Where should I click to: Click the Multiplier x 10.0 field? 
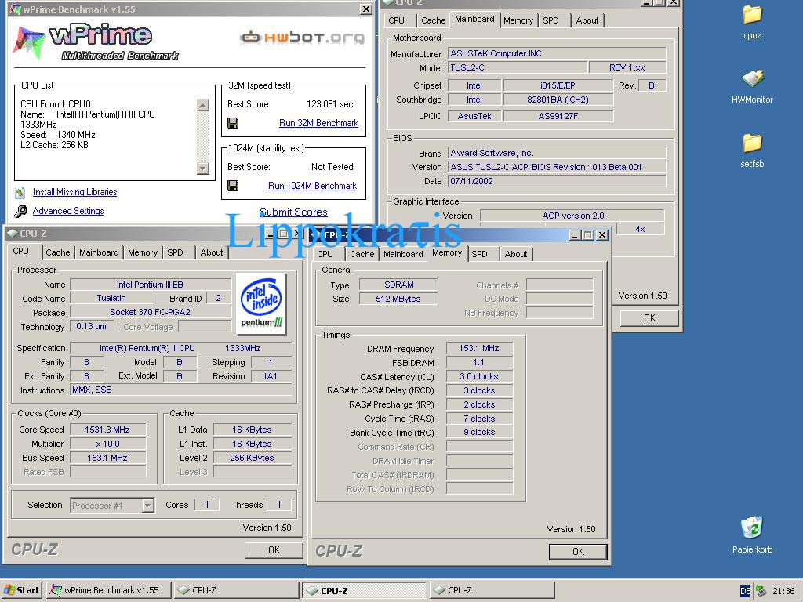point(107,444)
